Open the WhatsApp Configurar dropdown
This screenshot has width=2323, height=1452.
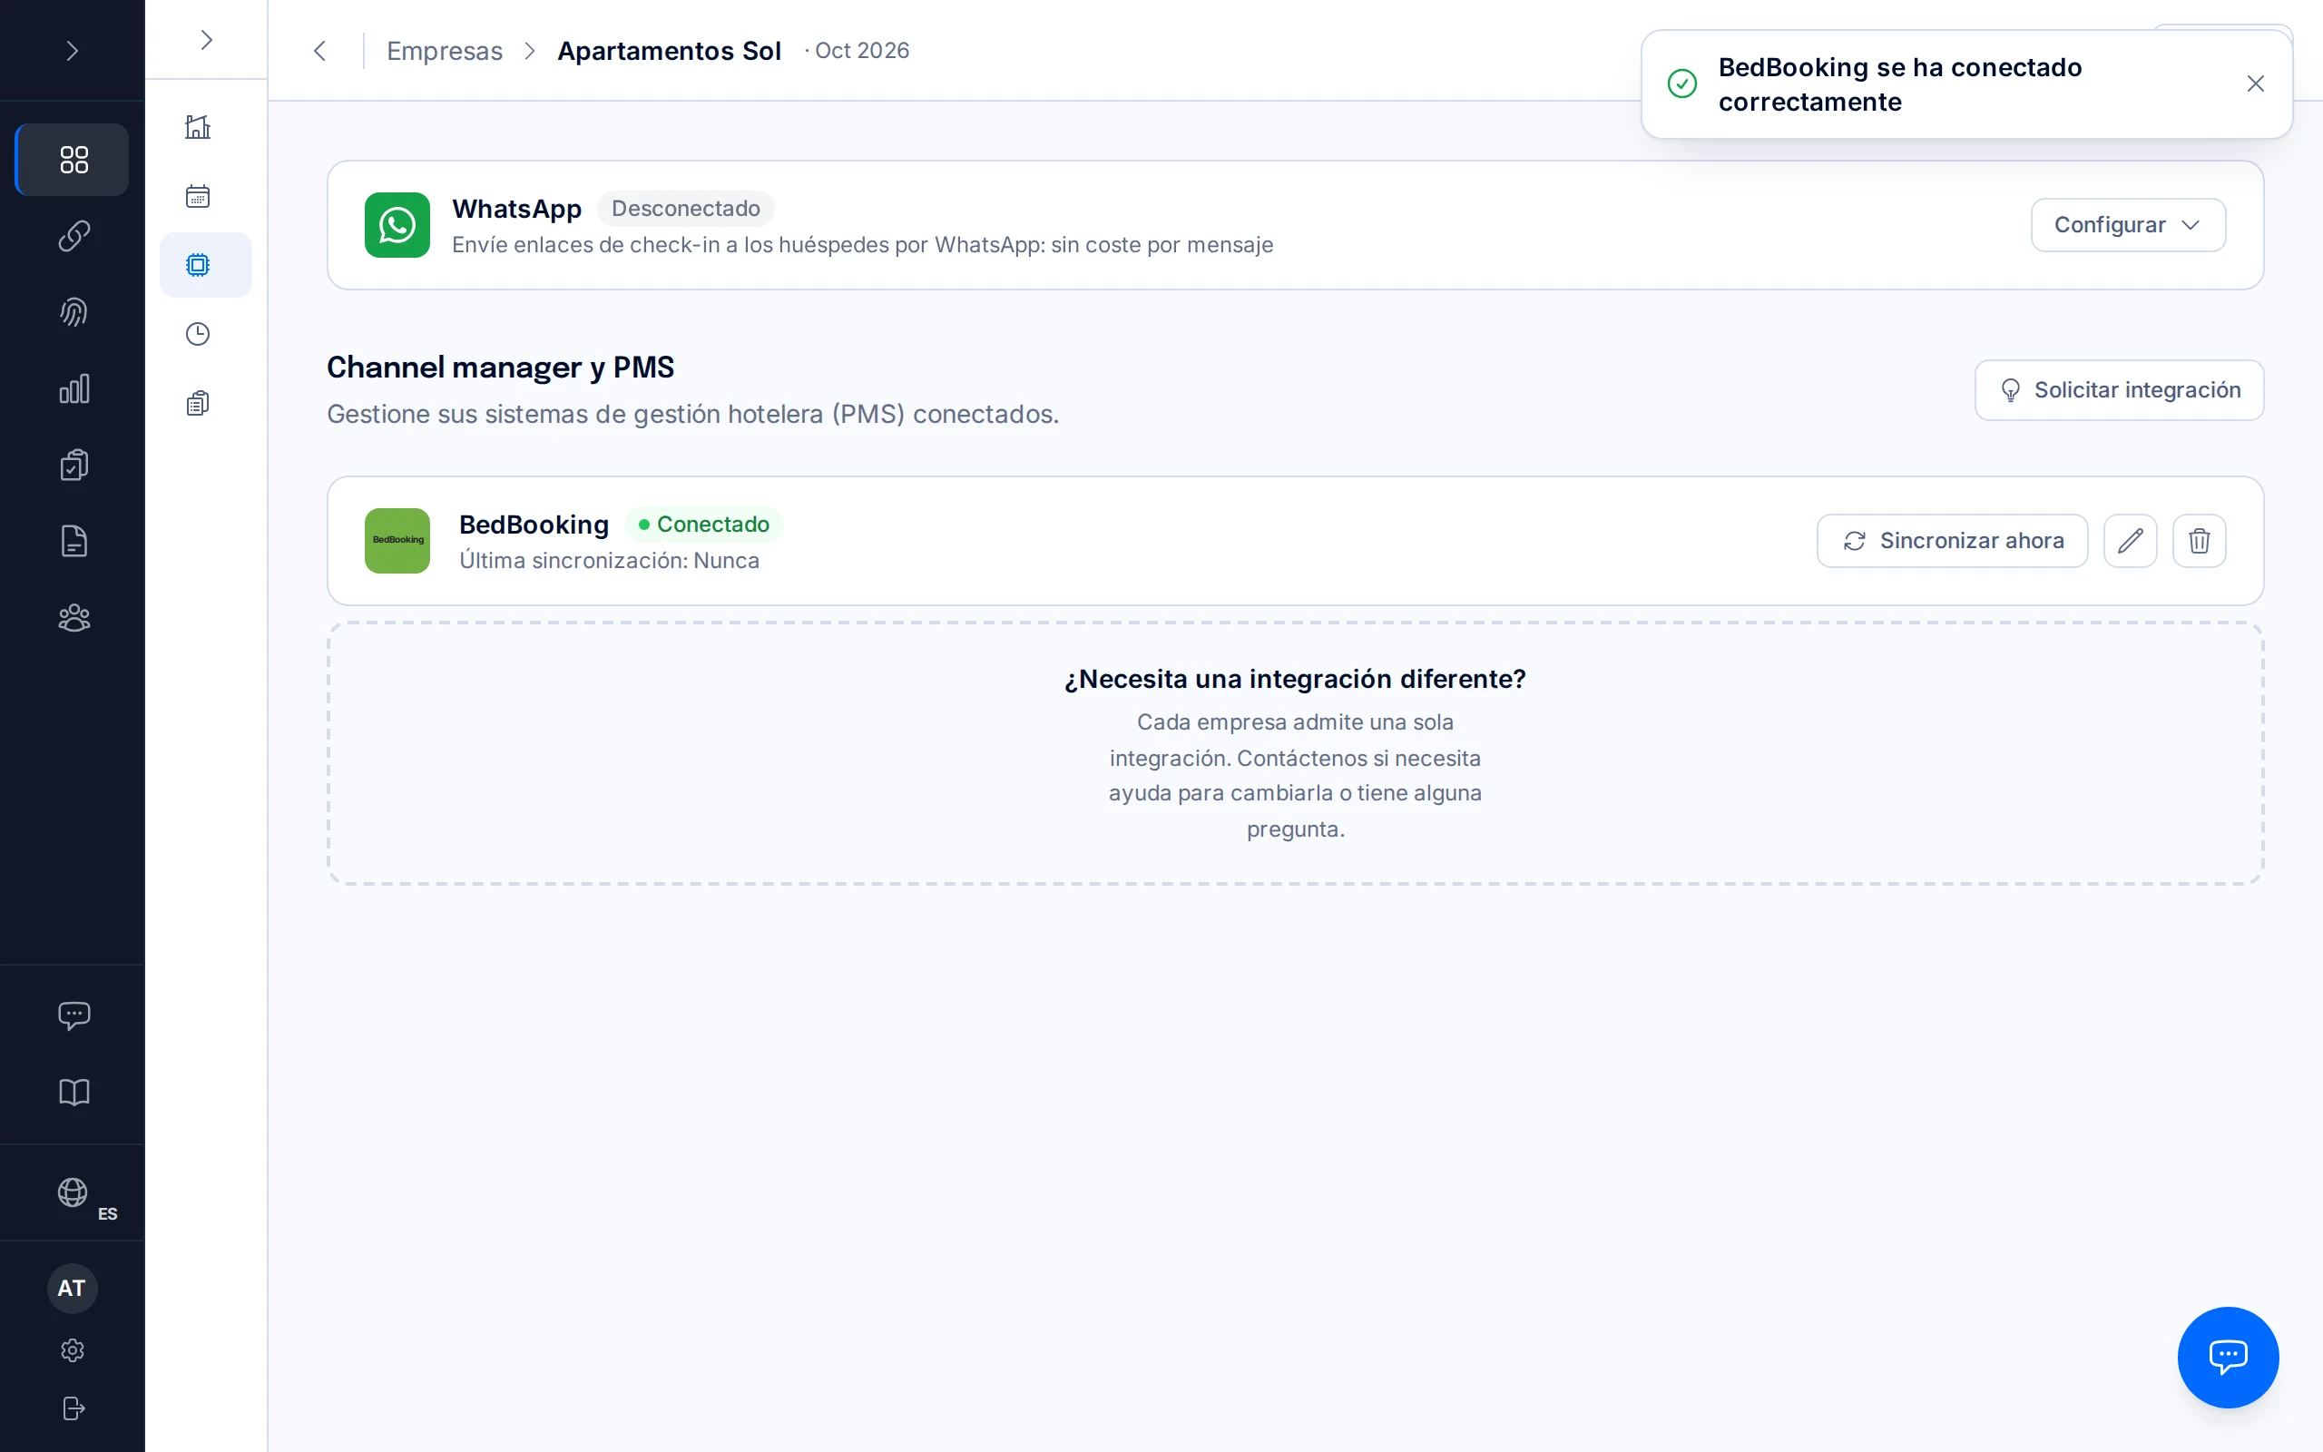pyautogui.click(x=2128, y=225)
